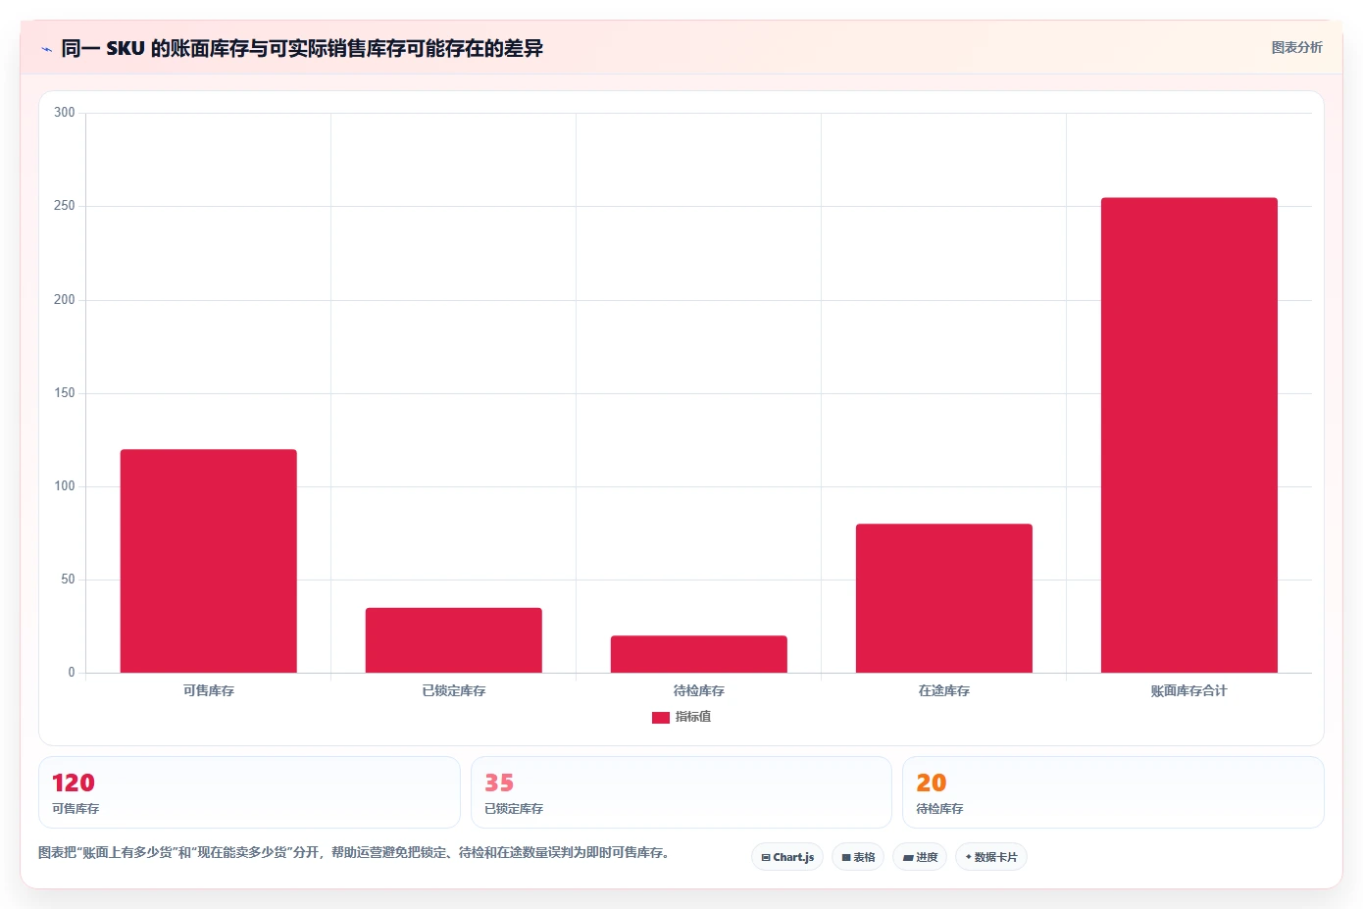
Task: Select the 数据卡片 tag chip
Action: click(991, 857)
